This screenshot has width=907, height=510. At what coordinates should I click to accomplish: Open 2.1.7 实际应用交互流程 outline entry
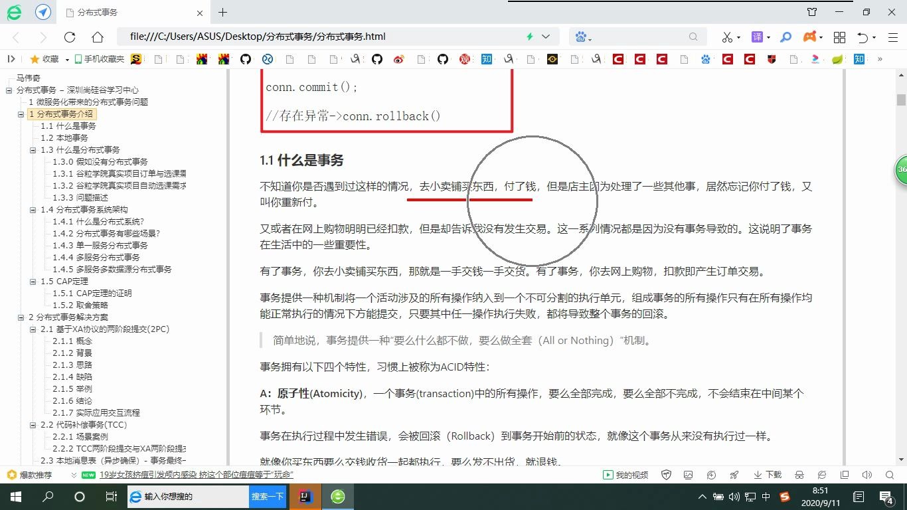point(96,413)
